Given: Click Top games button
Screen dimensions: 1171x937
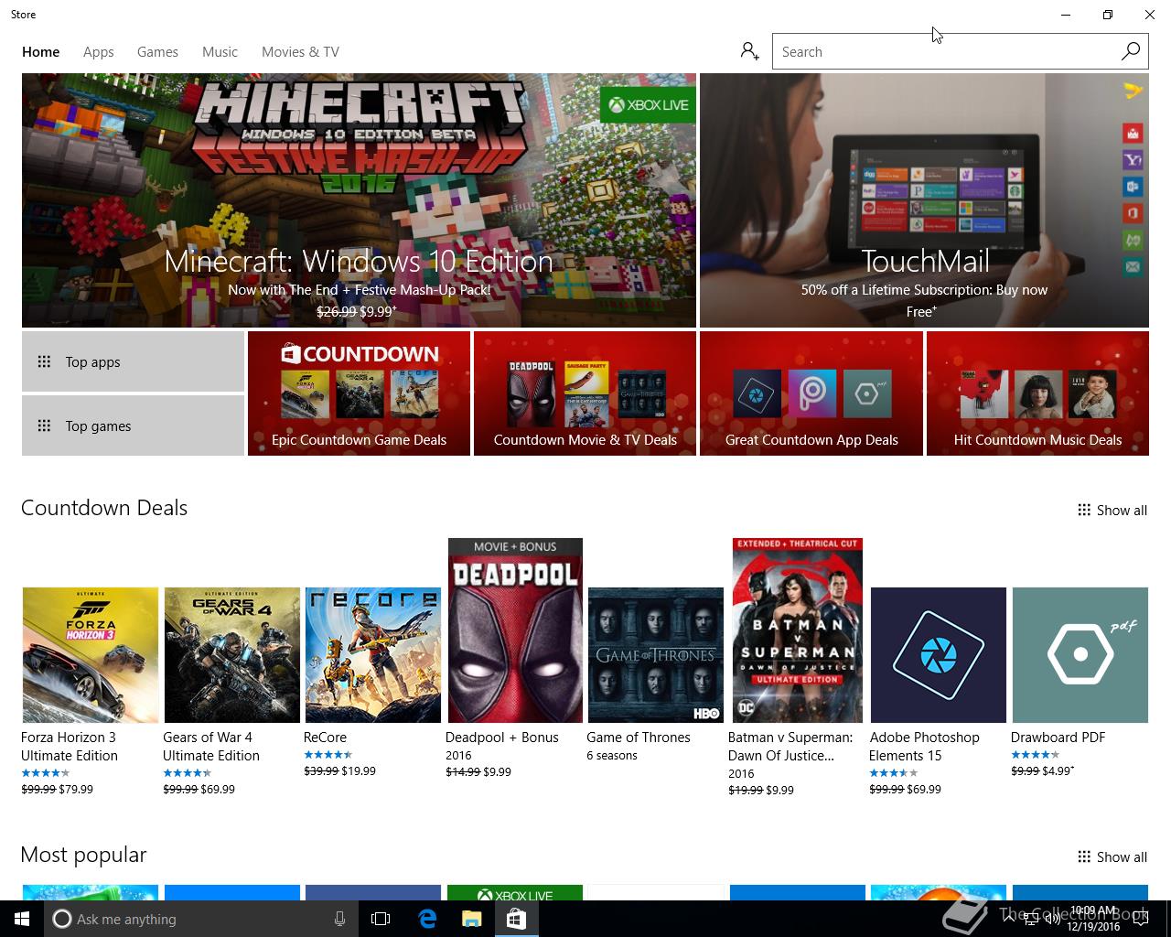Looking at the screenshot, I should click(133, 425).
